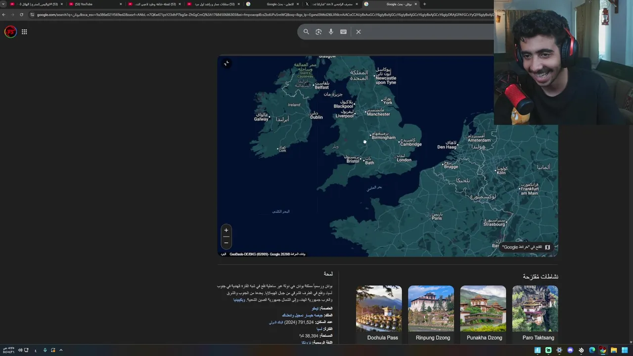Zoom in on the map

coord(226,230)
